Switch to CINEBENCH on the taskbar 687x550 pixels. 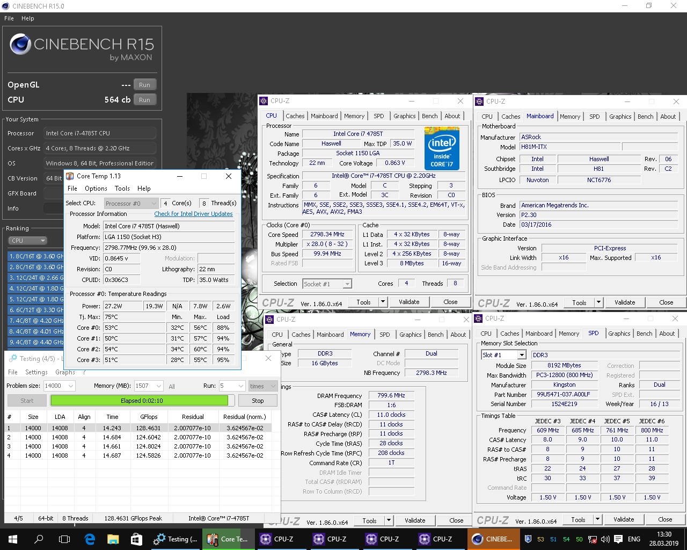point(493,539)
